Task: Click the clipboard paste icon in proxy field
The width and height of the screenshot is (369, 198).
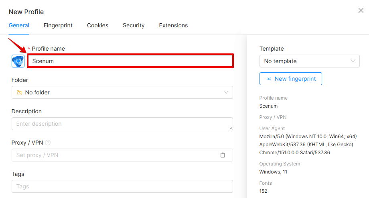Action: click(222, 155)
